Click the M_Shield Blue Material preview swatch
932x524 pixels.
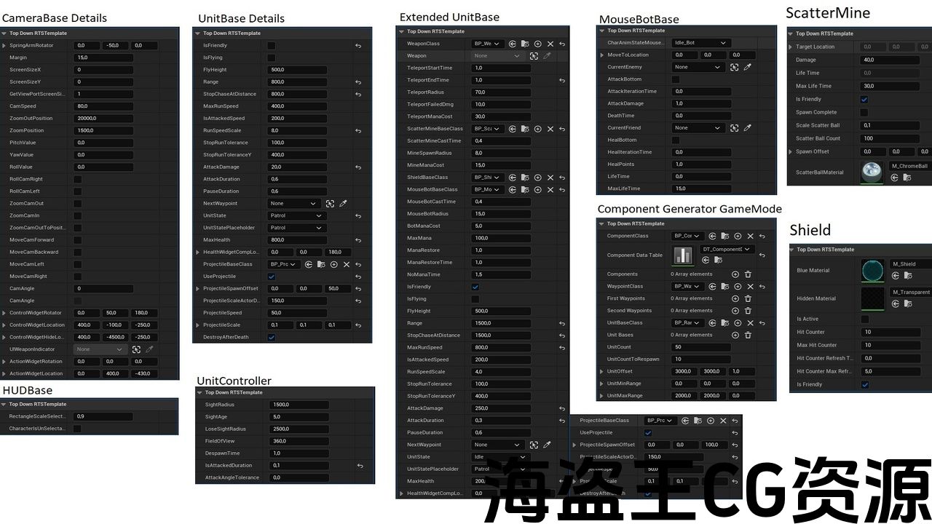(x=872, y=270)
